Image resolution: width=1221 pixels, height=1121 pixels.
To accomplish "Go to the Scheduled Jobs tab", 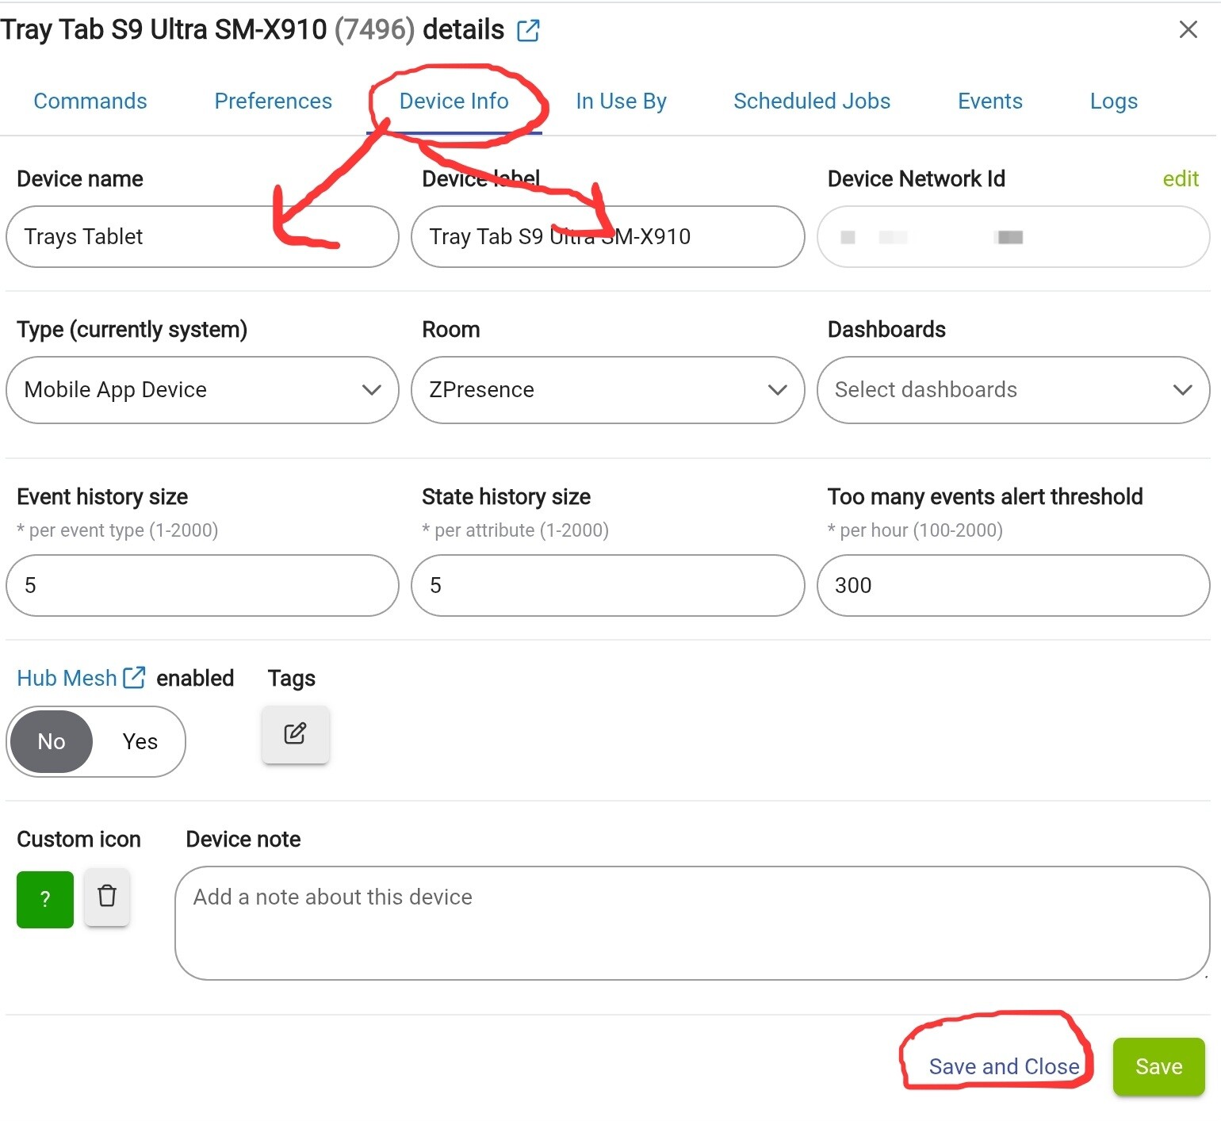I will click(811, 101).
